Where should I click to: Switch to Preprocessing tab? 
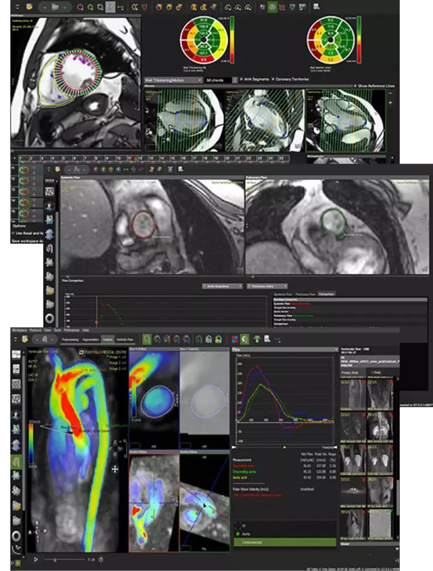coord(70,340)
